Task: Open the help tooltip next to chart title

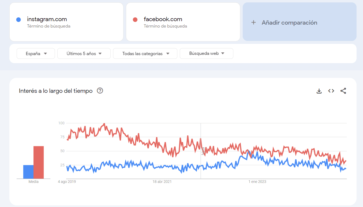Action: (100, 91)
